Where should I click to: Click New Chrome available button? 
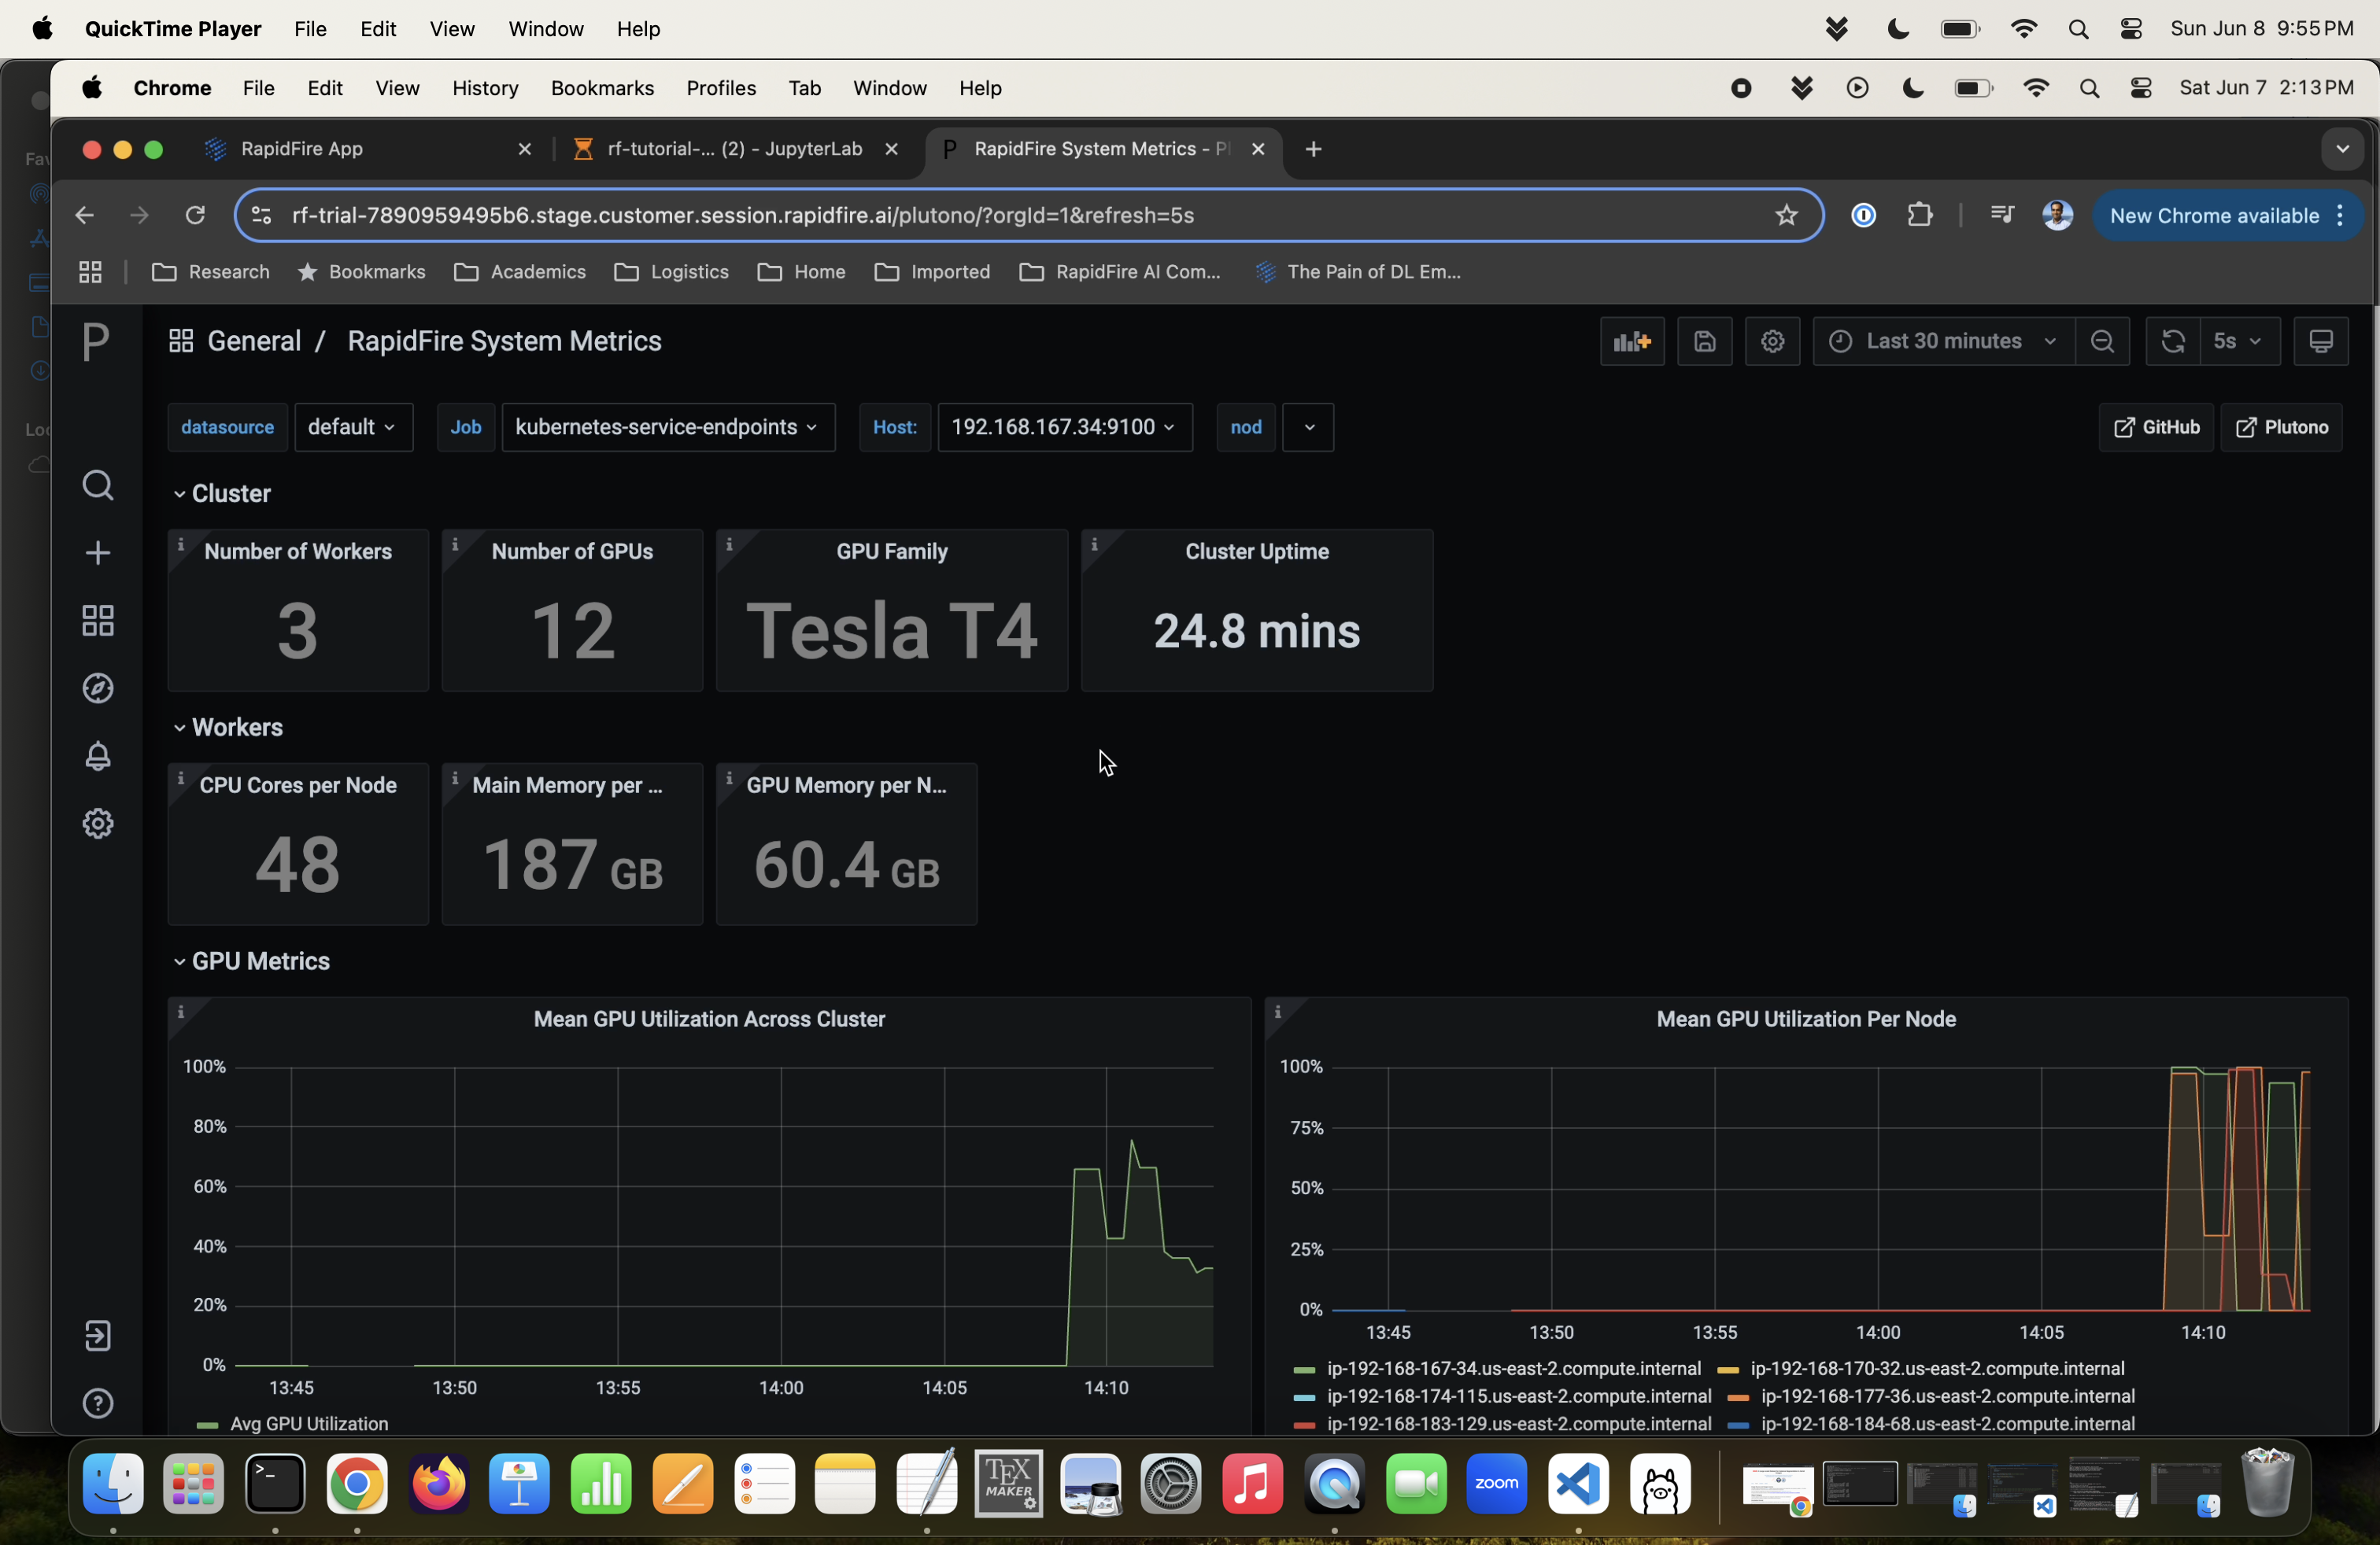2228,215
